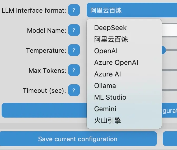This screenshot has width=177, height=150.
Task: Select 火山引擎 option
Action: 124,120
